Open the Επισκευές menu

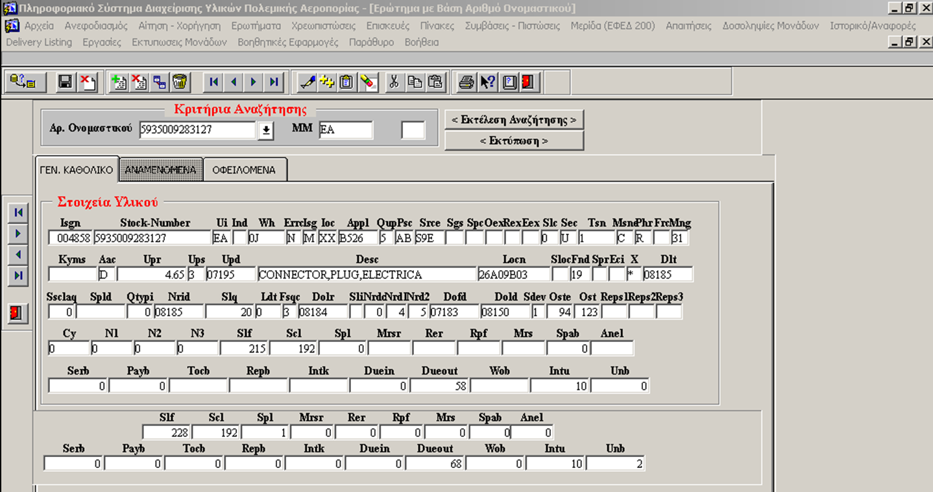pos(387,26)
